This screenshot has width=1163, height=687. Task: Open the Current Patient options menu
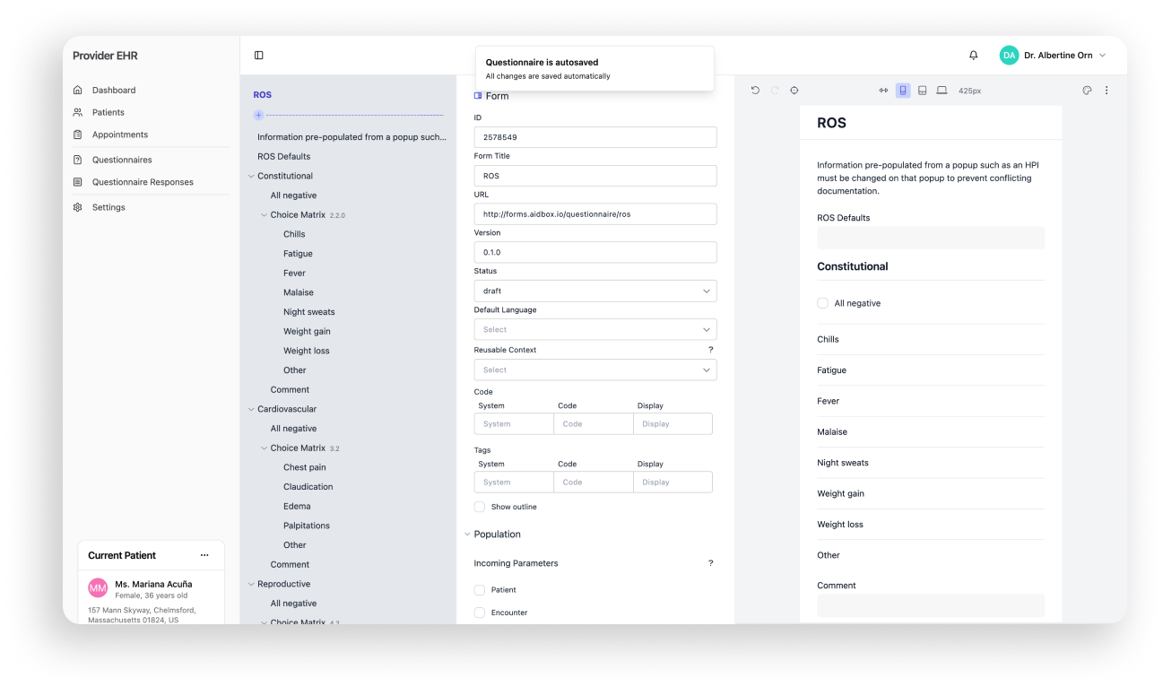point(204,555)
